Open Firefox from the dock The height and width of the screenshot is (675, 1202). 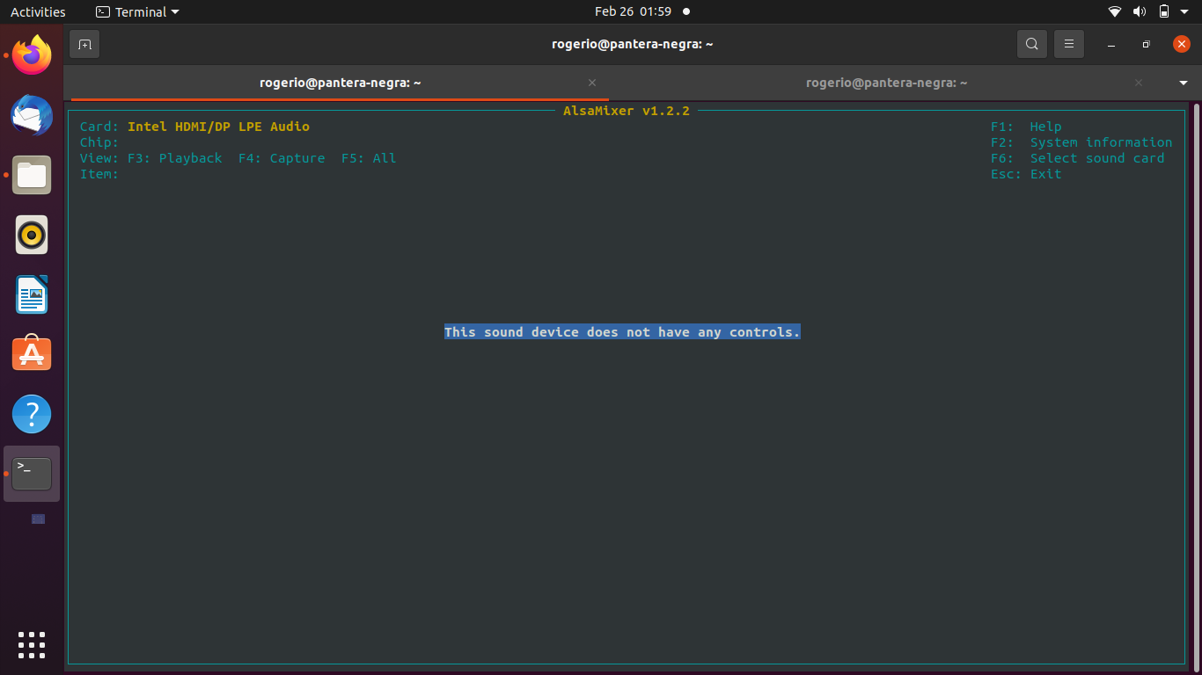click(x=32, y=55)
